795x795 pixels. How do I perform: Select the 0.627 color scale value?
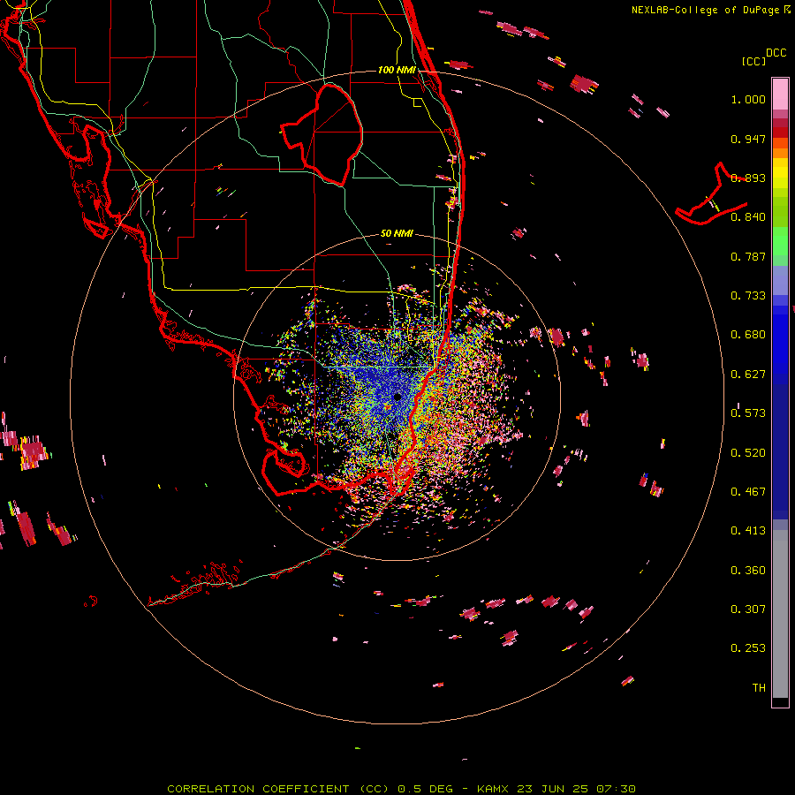point(748,375)
